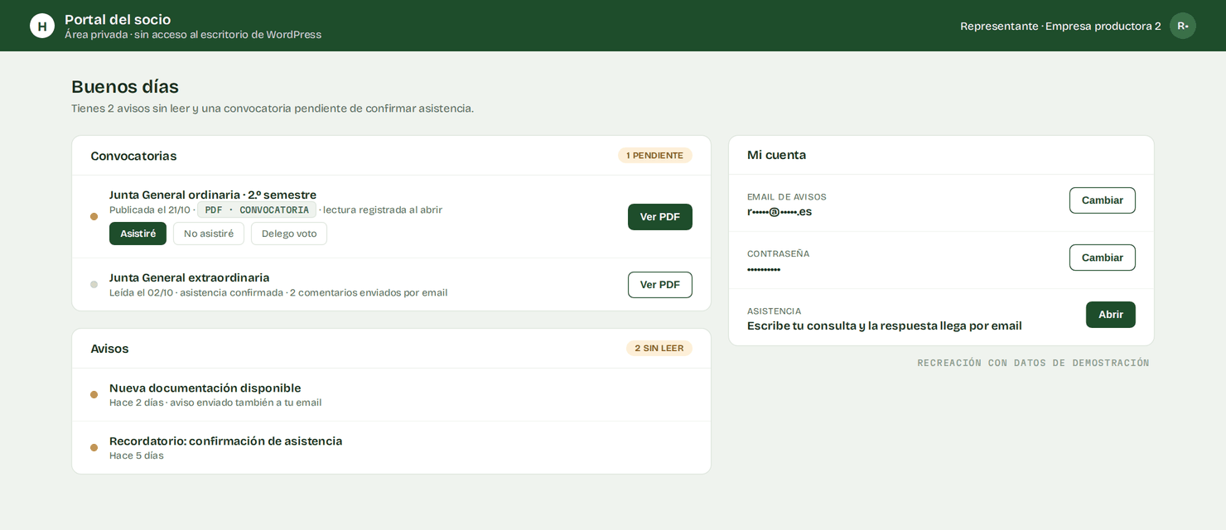Image resolution: width=1226 pixels, height=530 pixels.
Task: Click the masked password dots
Action: tap(764, 269)
